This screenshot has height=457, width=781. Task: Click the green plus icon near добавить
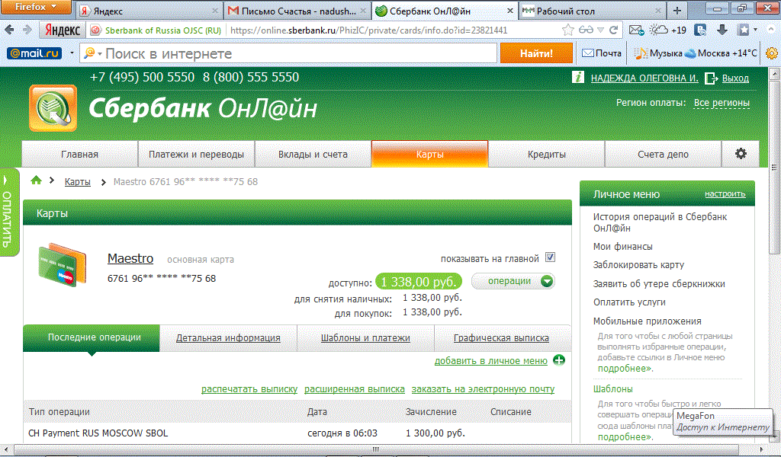(x=559, y=360)
